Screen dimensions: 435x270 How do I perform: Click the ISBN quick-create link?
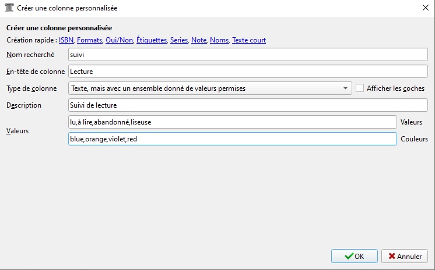coord(66,40)
